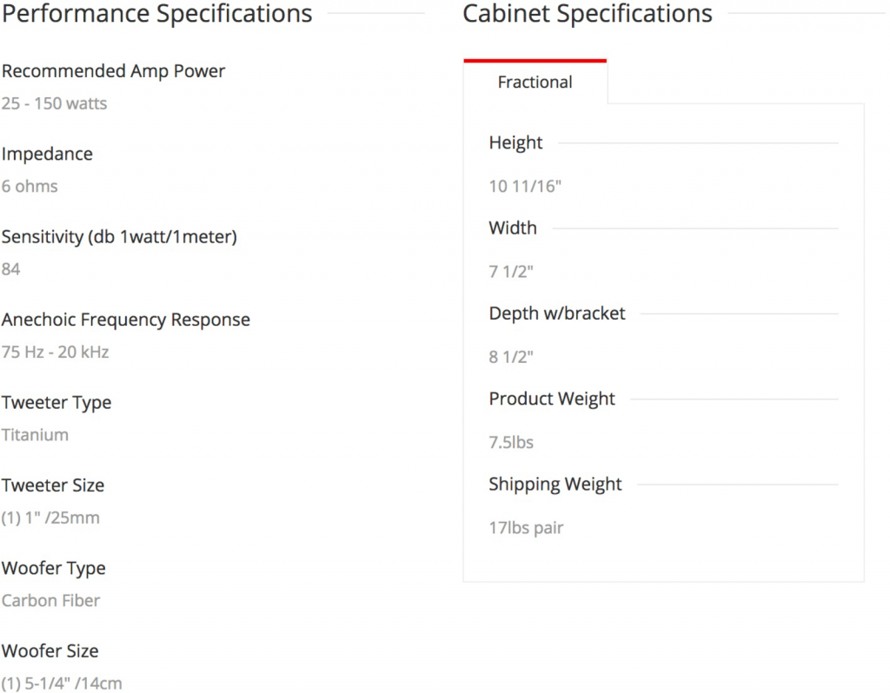Select the Product Weight label
The width and height of the screenshot is (890, 693).
pyautogui.click(x=552, y=399)
